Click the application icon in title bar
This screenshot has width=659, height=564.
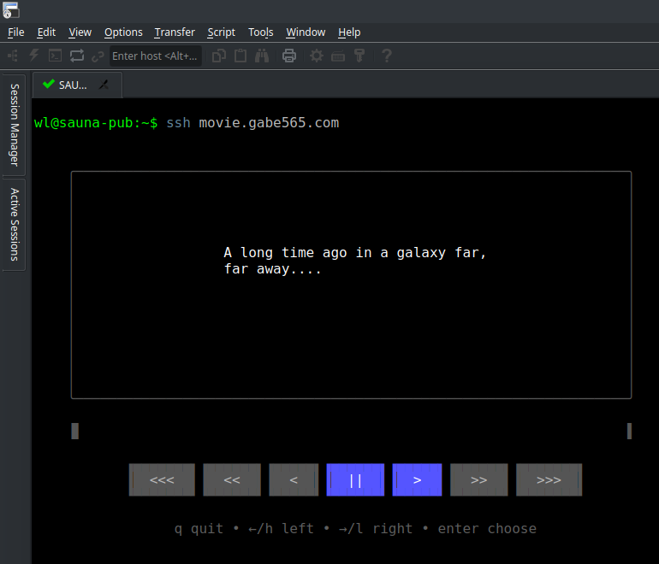click(x=10, y=10)
